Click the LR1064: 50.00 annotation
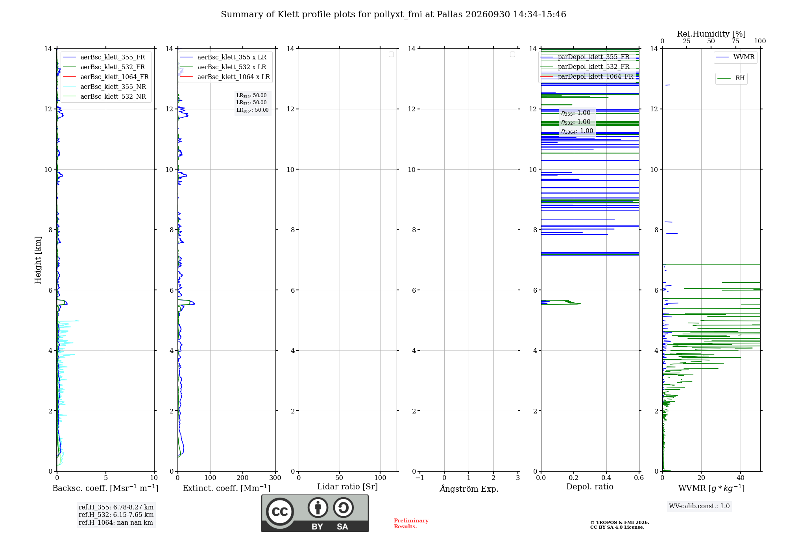This screenshot has width=787, height=535. (253, 110)
